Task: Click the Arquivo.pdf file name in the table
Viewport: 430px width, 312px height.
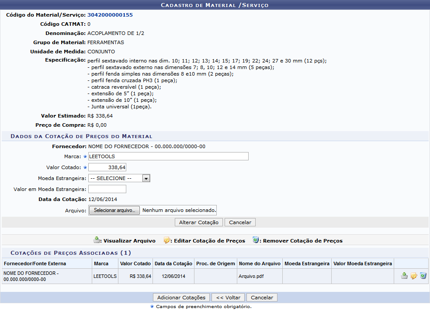Action: pyautogui.click(x=251, y=276)
